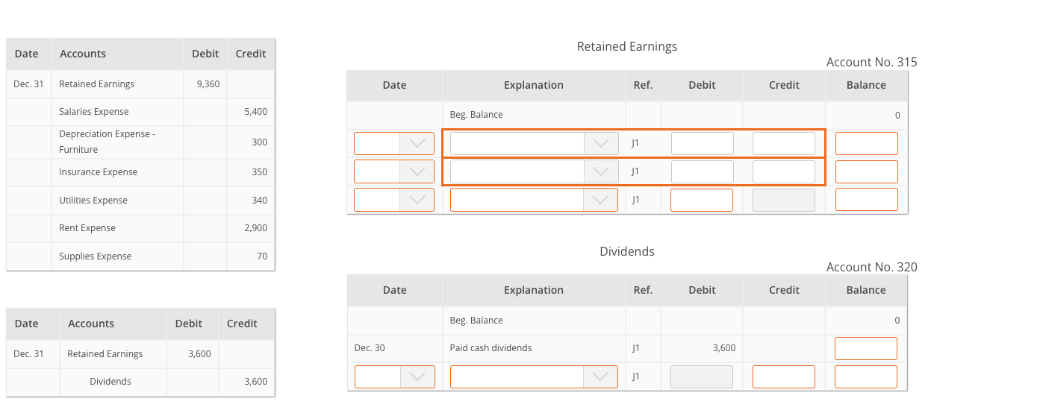Select the 5,400 credit amount
Viewport: 1040px width, 413px height.
[255, 112]
